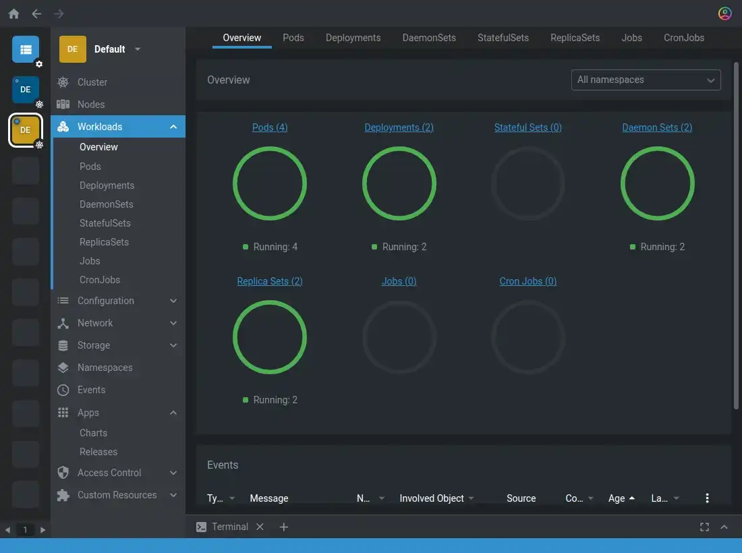Close the Terminal tab
This screenshot has height=553, width=742.
pos(260,527)
